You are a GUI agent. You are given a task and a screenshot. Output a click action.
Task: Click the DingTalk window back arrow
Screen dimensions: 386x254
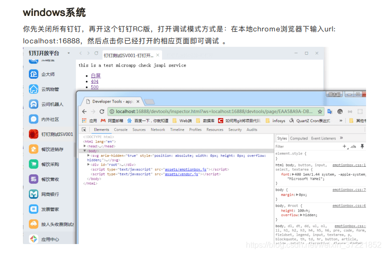80,53
